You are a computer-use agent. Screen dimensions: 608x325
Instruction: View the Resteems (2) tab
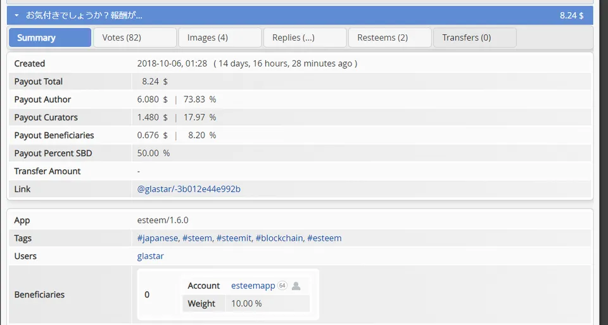coord(389,37)
